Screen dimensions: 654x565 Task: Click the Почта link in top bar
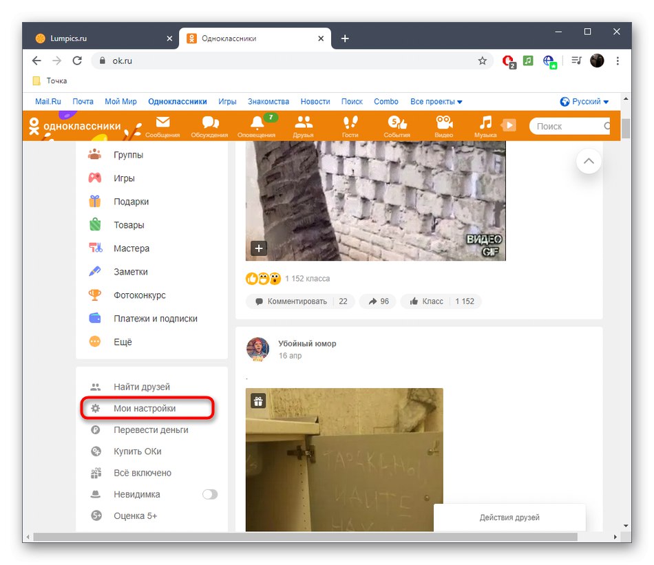tap(83, 101)
